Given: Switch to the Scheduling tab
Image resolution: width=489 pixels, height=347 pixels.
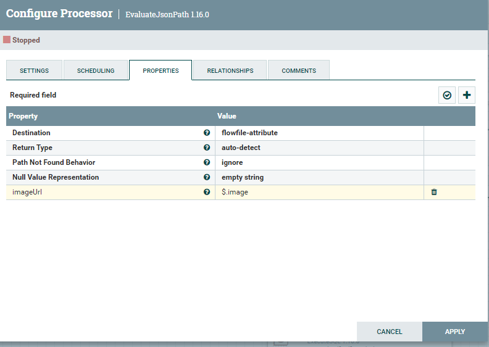Looking at the screenshot, I should pos(96,70).
